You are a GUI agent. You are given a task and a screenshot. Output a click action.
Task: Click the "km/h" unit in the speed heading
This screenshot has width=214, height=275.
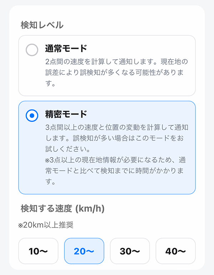pos(89,208)
